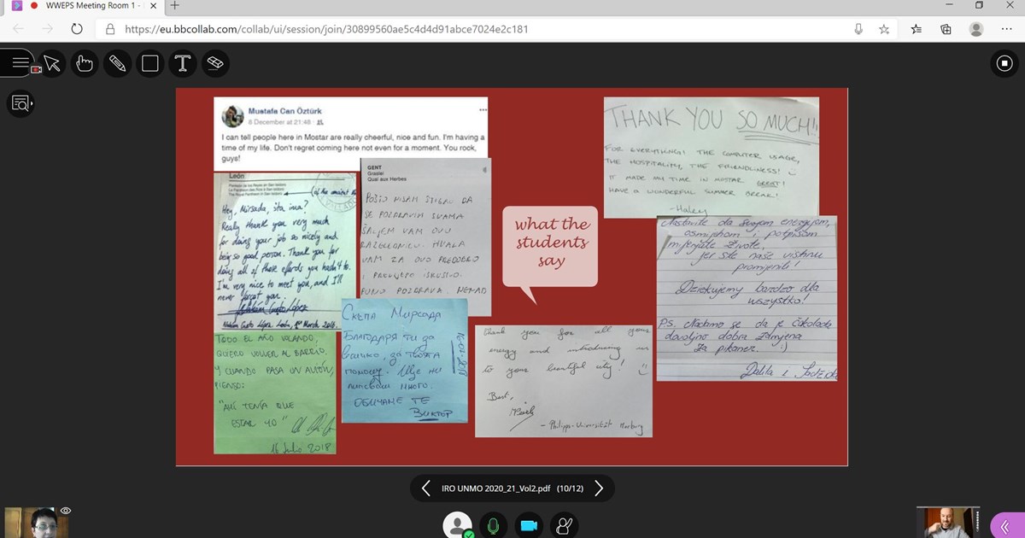Screen dimensions: 1025x538
Task: Open my status and settings avatar
Action: pos(458,525)
